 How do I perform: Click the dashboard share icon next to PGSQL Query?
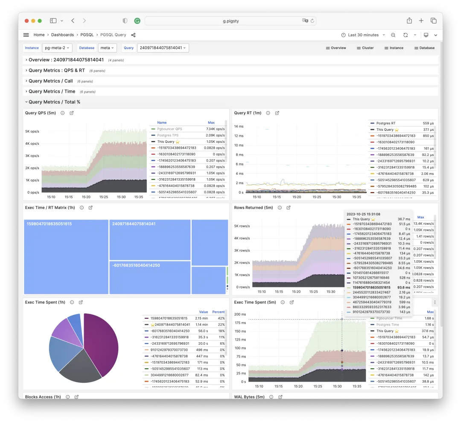tap(133, 35)
